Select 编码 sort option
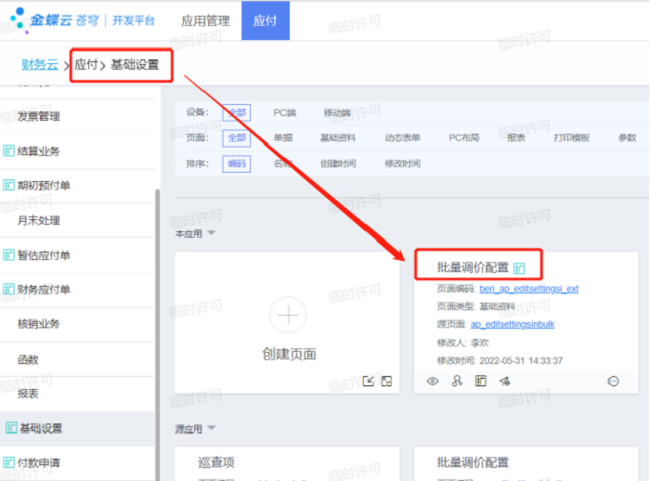 coord(237,163)
